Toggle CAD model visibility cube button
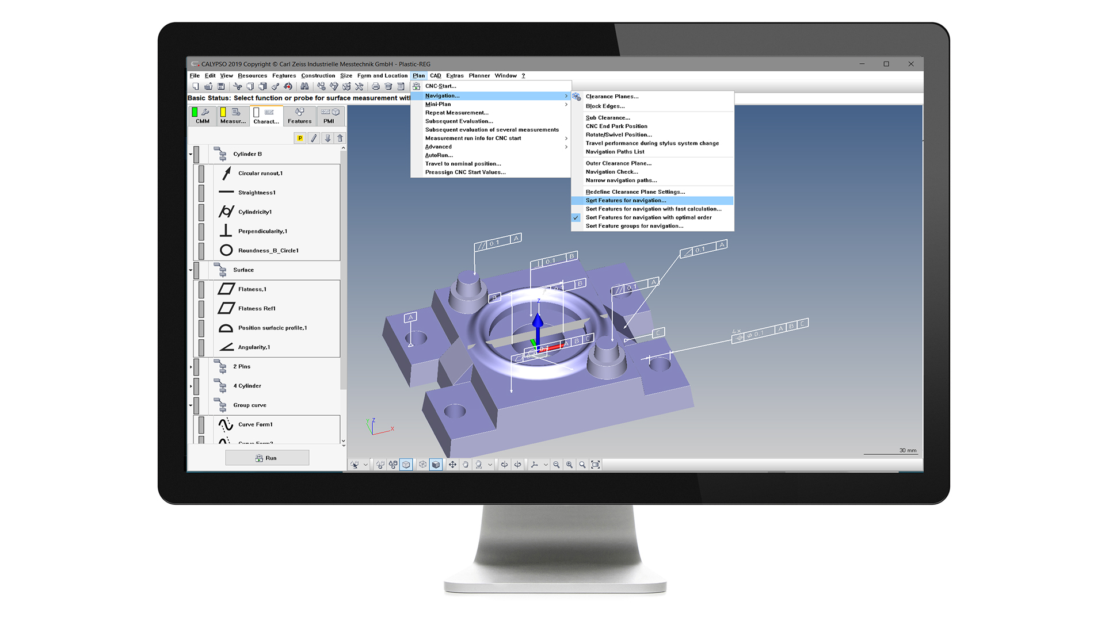The height and width of the screenshot is (621, 1105). (406, 465)
